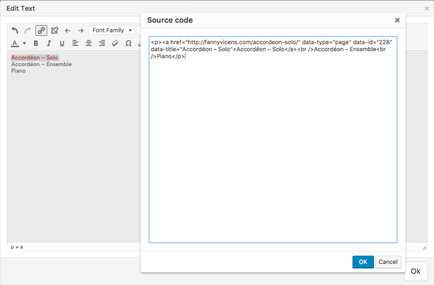Close the Source code dialog with X
The image size is (434, 285).
397,20
